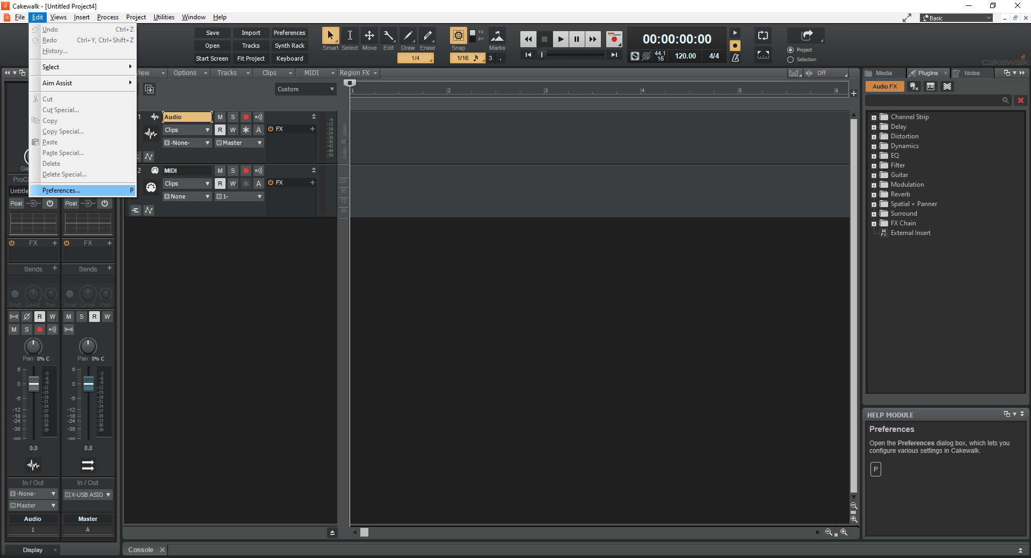Click History... in the Edit menu
The width and height of the screenshot is (1031, 558).
82,51
